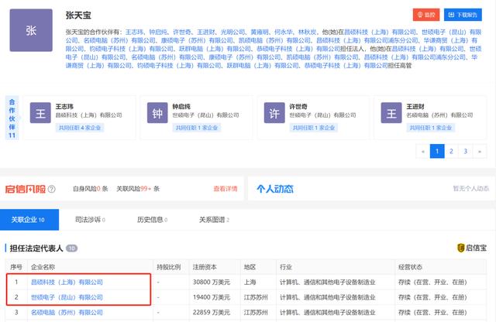Click the 监控 monitor button
The image size is (496, 322).
point(429,15)
